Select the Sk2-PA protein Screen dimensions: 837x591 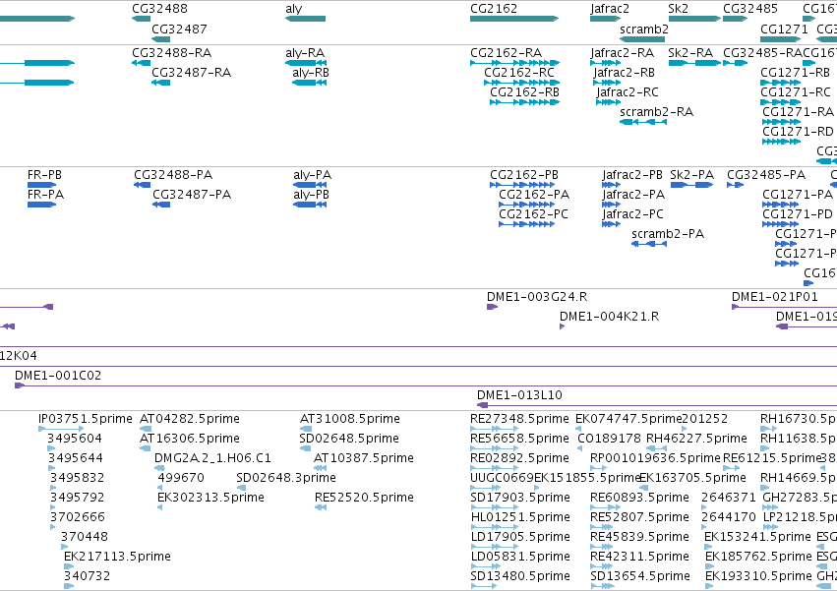pyautogui.click(x=691, y=185)
